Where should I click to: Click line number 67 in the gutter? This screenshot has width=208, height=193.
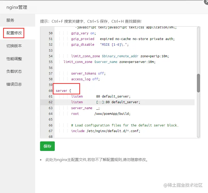tap(51, 131)
